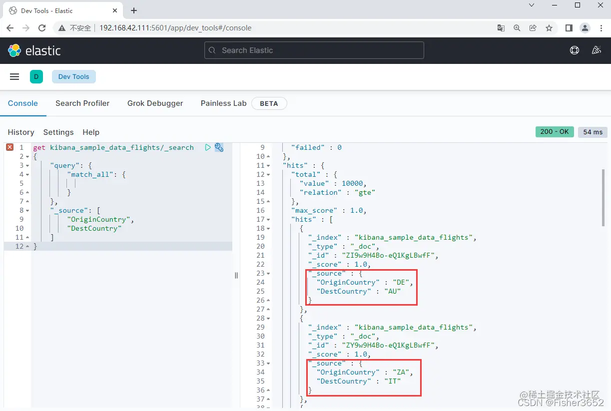Open the browser profile avatar

tap(585, 28)
